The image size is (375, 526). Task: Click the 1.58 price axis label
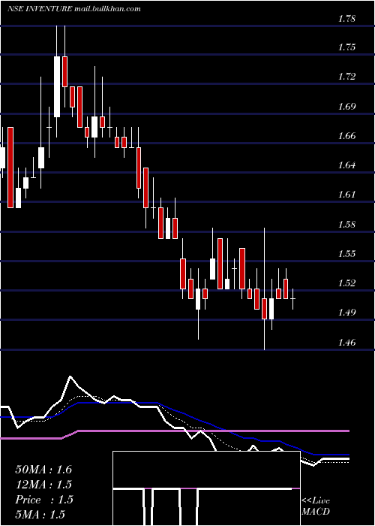(346, 225)
